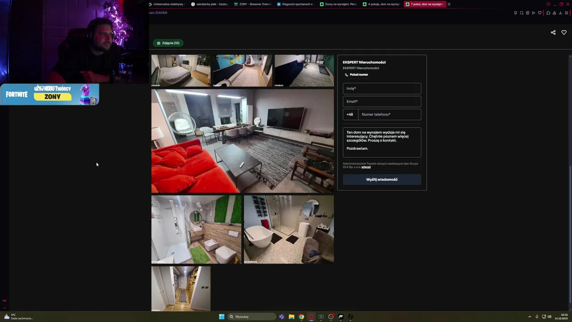Focus the Numer telefonu field

[389, 114]
